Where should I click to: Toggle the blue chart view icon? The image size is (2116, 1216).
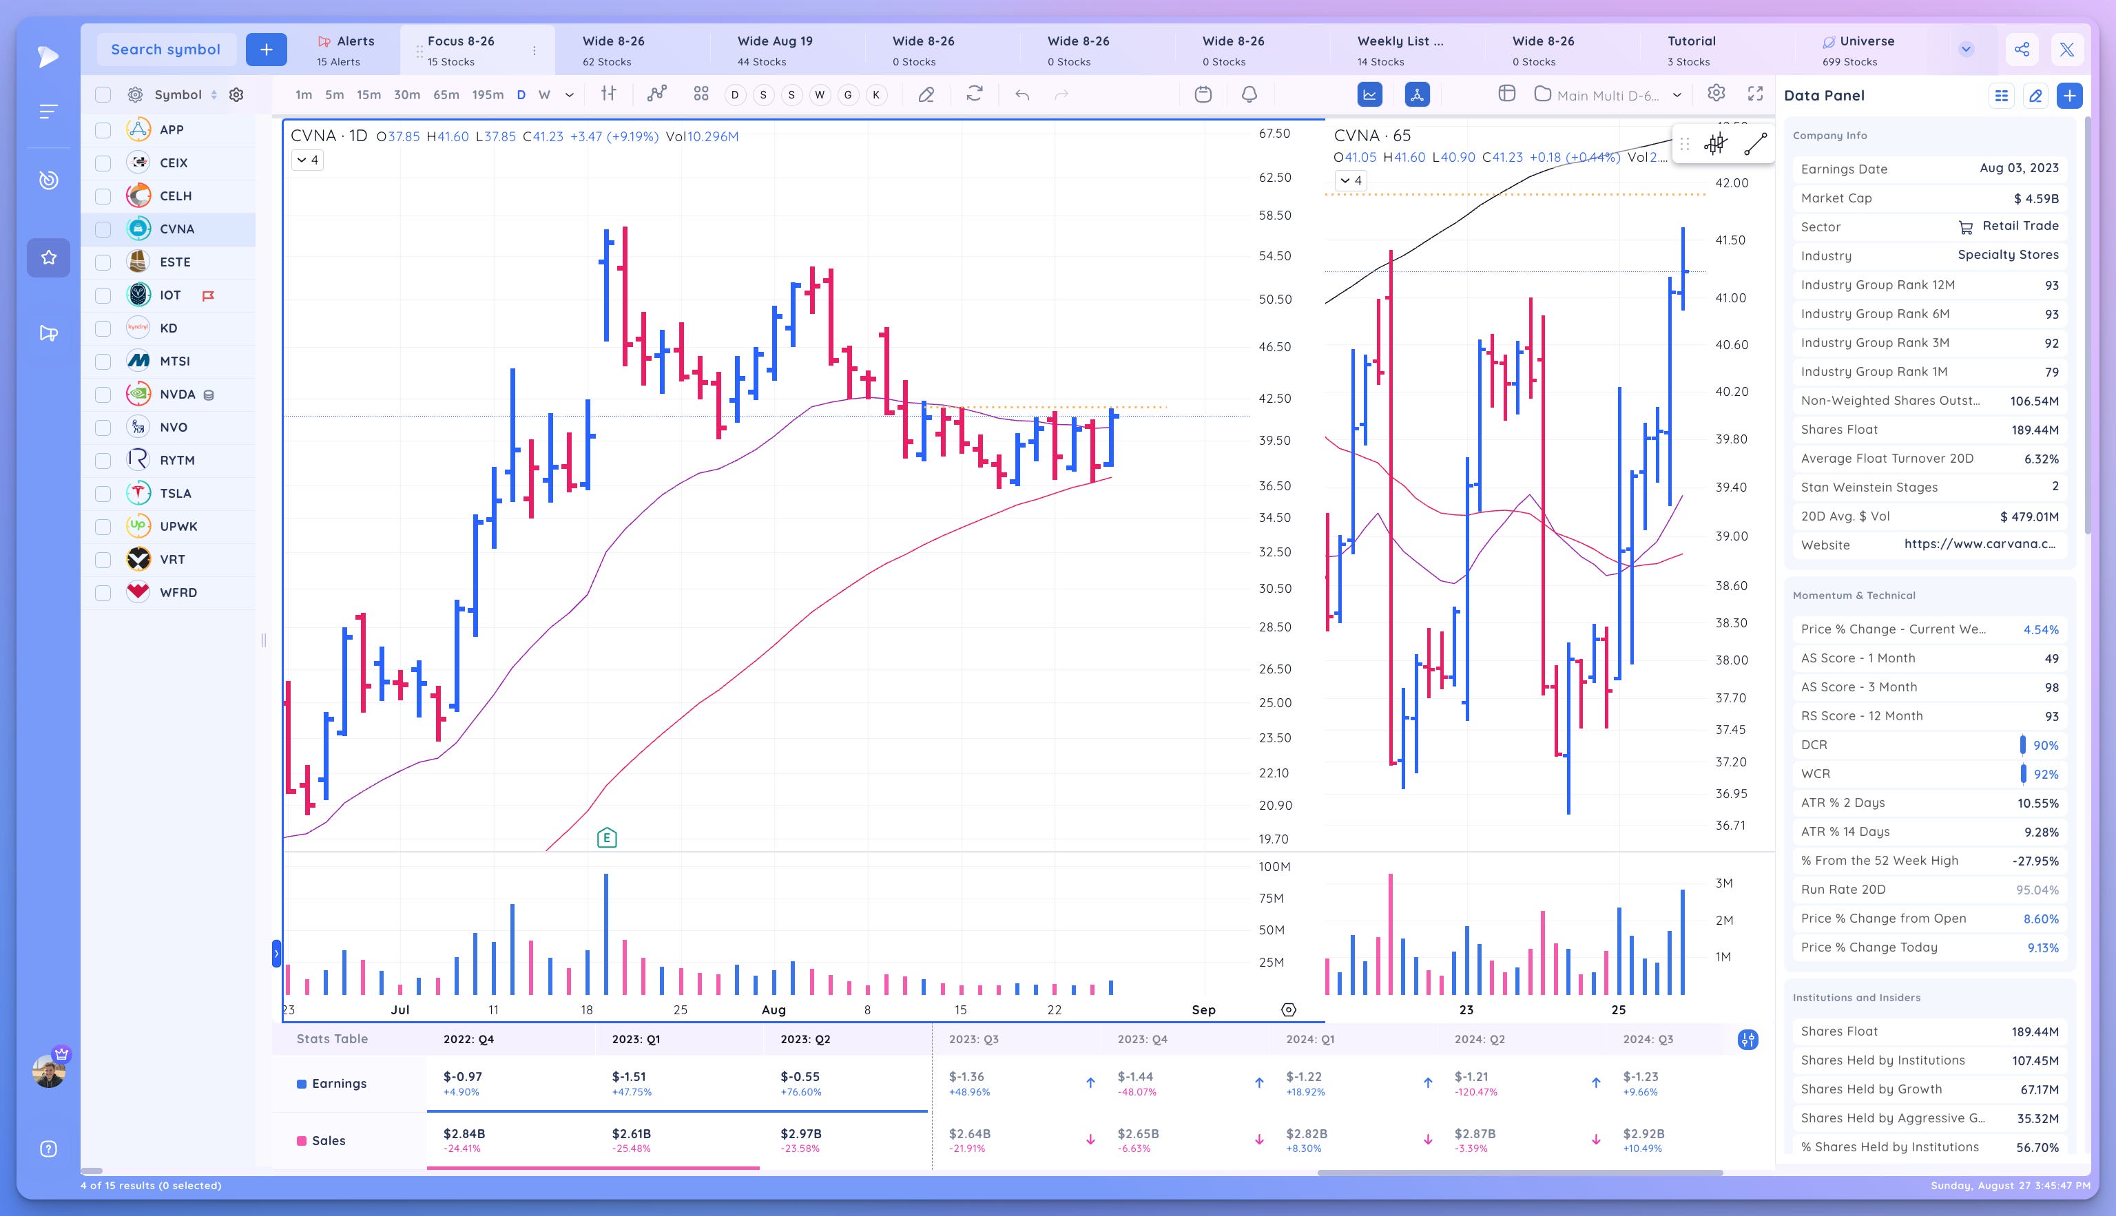[x=1370, y=94]
